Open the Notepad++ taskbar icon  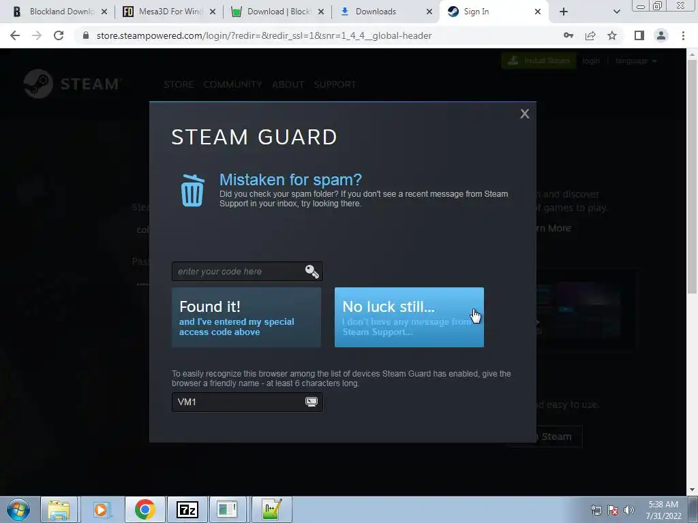click(x=272, y=509)
